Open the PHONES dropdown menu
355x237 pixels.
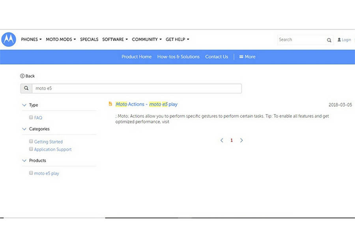tap(31, 39)
